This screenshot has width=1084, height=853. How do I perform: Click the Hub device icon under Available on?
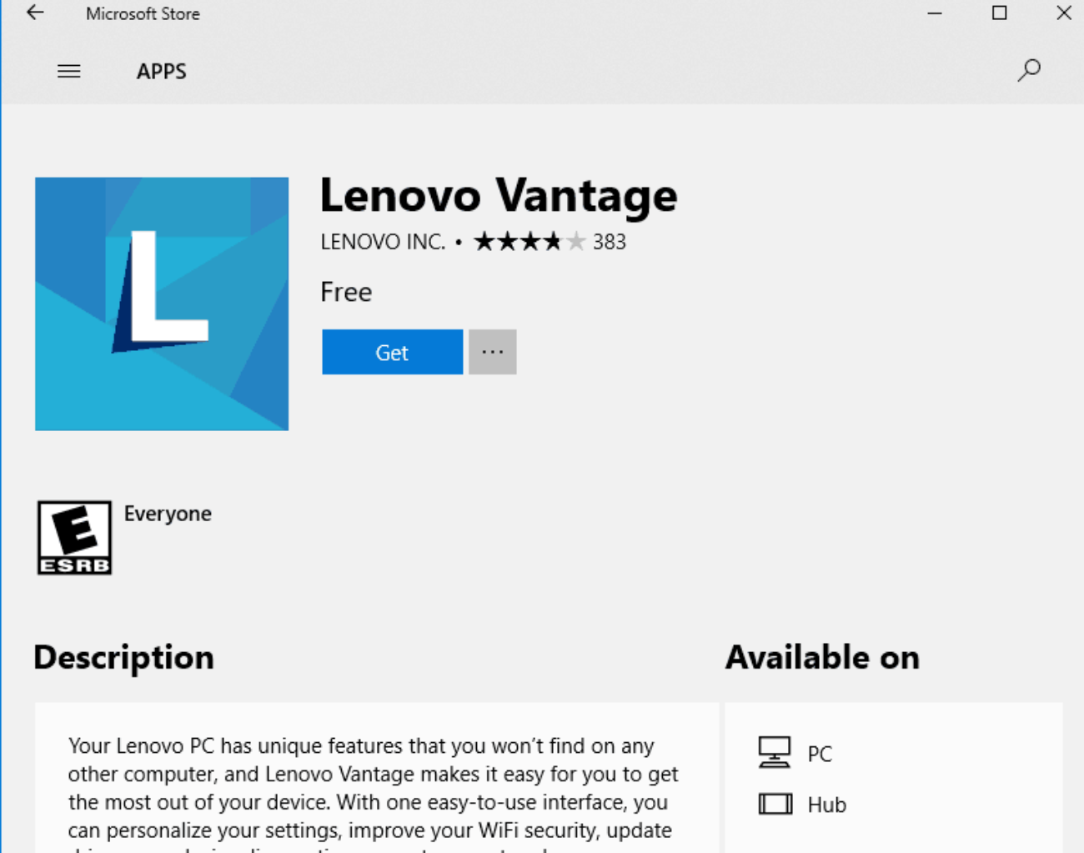774,803
